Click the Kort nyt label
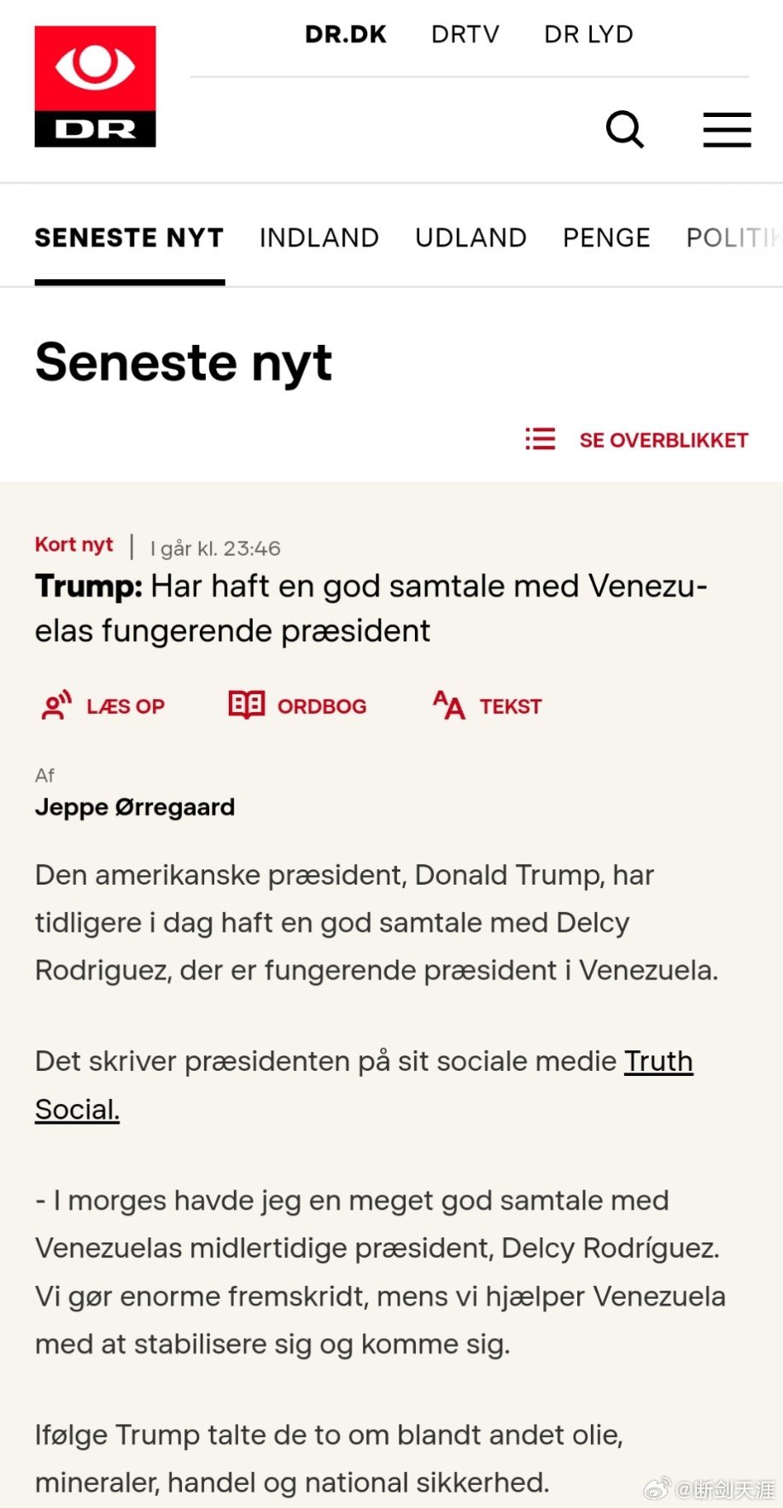The height and width of the screenshot is (1508, 783). (74, 545)
